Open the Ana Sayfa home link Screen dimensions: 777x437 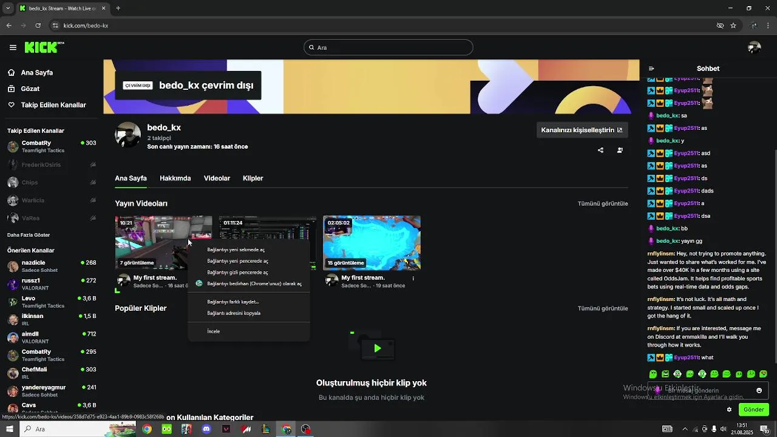[x=30, y=72]
